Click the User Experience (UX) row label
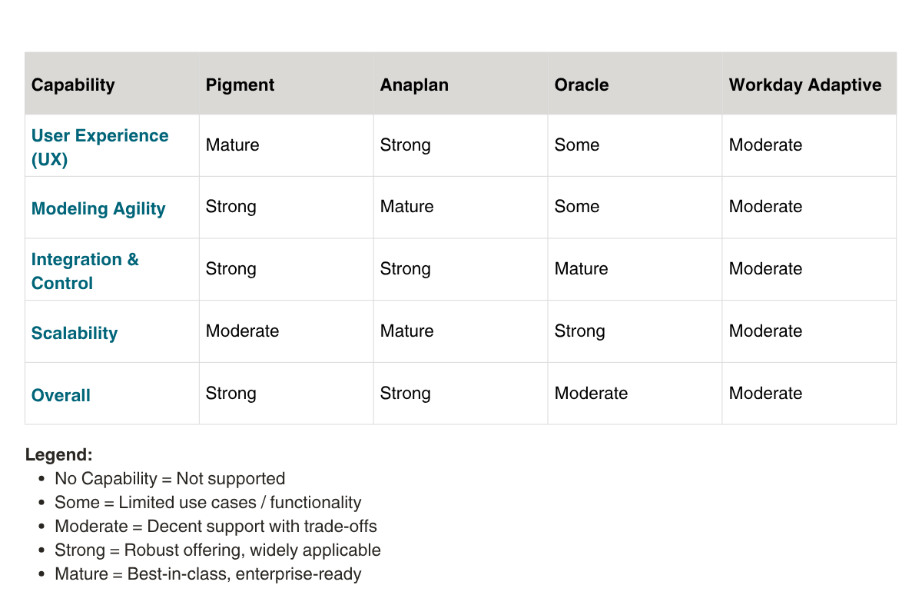 99,147
